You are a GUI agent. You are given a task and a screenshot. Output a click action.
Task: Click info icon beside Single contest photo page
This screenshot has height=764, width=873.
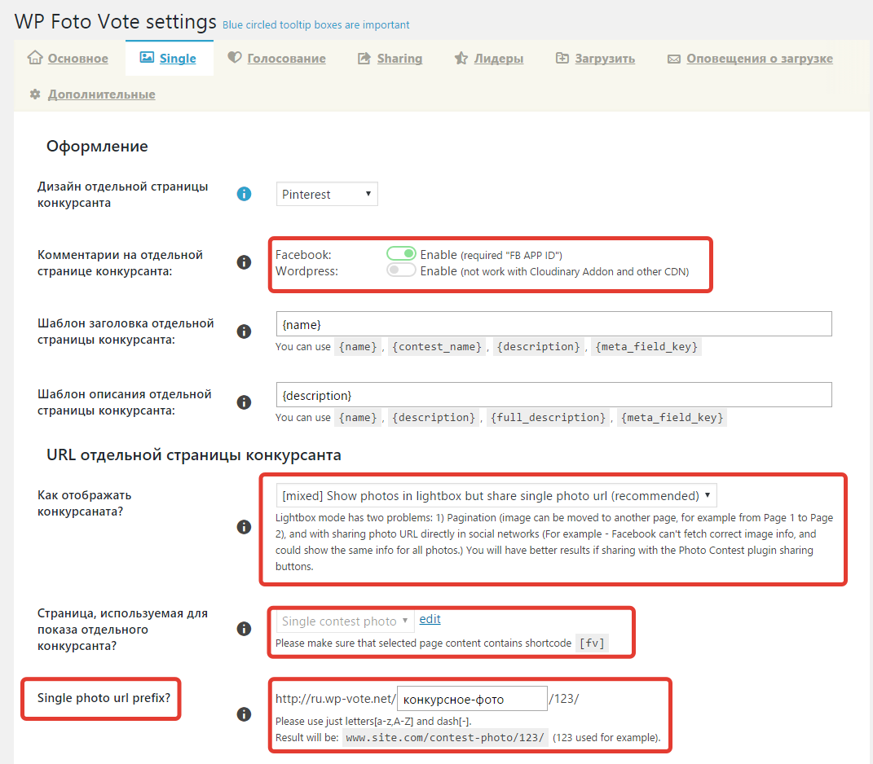pos(244,629)
